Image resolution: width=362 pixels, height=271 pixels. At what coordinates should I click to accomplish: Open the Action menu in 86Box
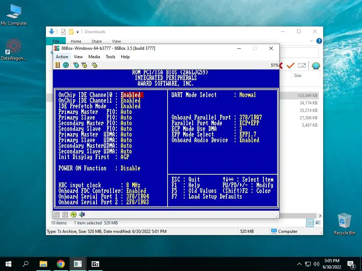click(x=62, y=57)
